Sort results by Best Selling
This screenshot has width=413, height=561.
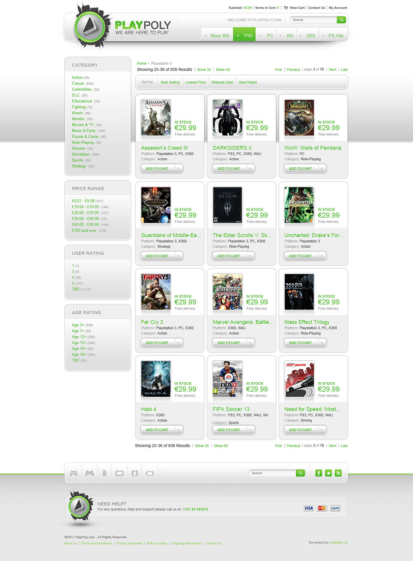tap(170, 82)
